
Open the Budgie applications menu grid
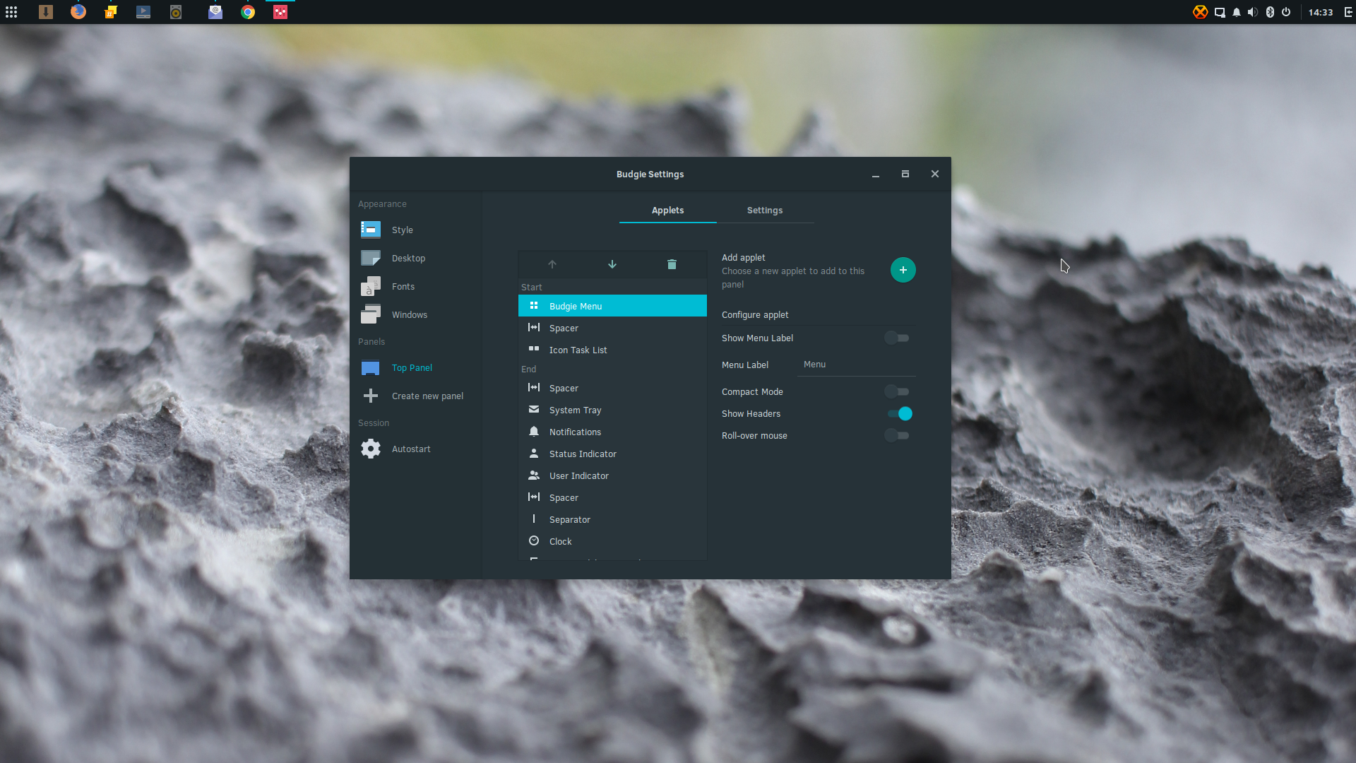click(x=11, y=12)
